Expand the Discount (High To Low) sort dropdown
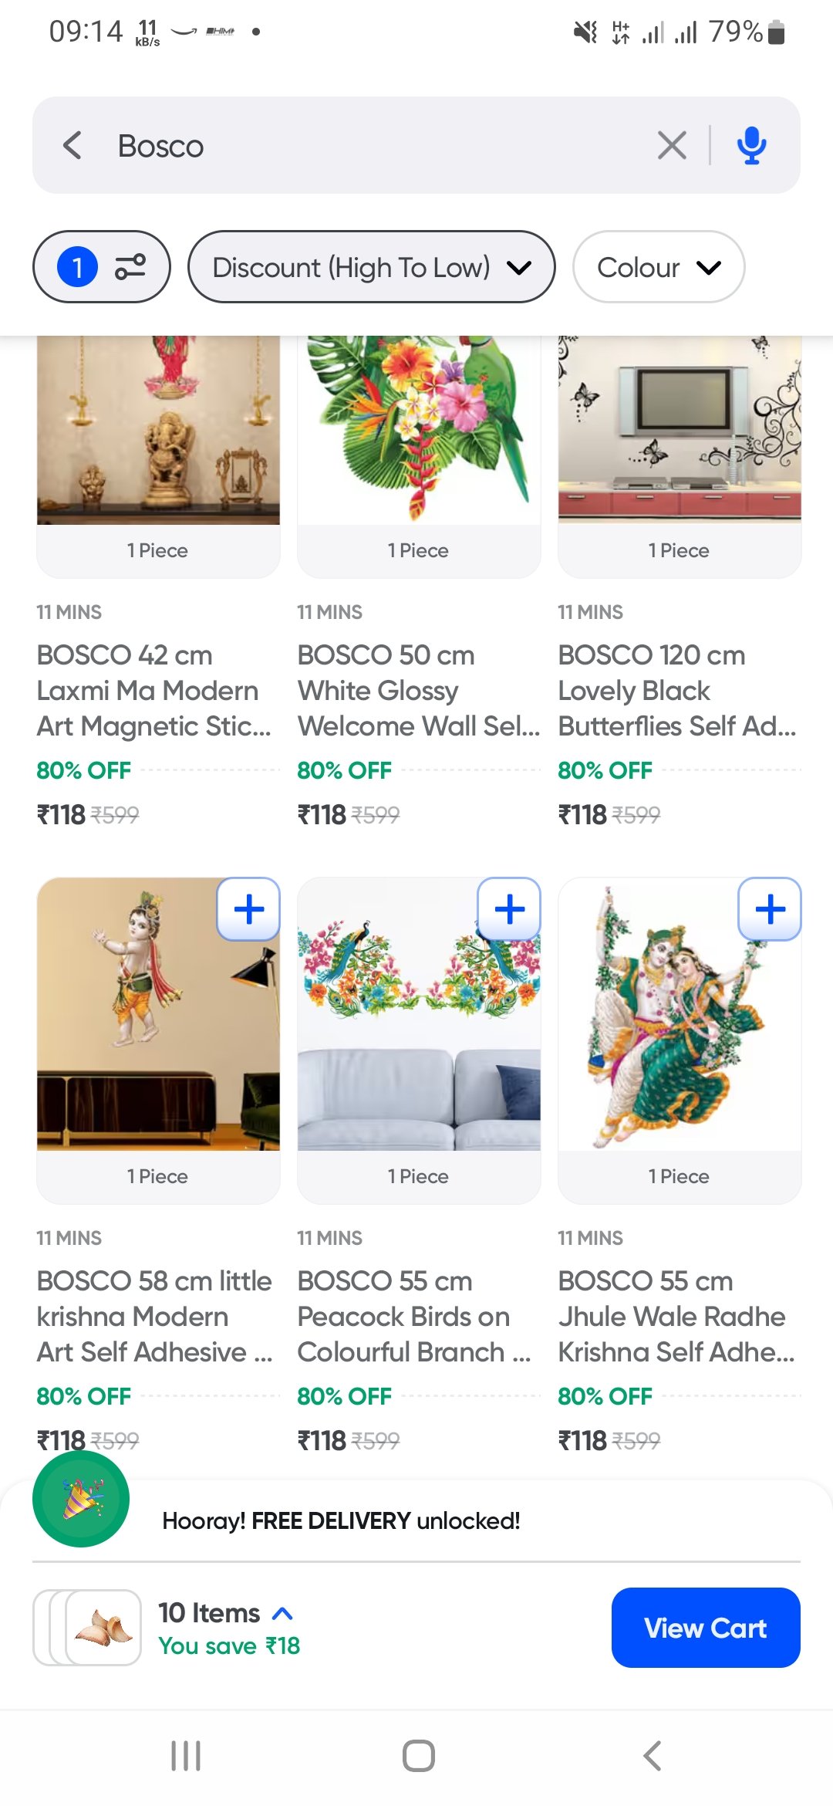The height and width of the screenshot is (1806, 833). click(x=371, y=267)
